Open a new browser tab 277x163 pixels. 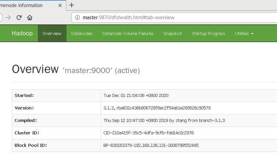point(71,5)
